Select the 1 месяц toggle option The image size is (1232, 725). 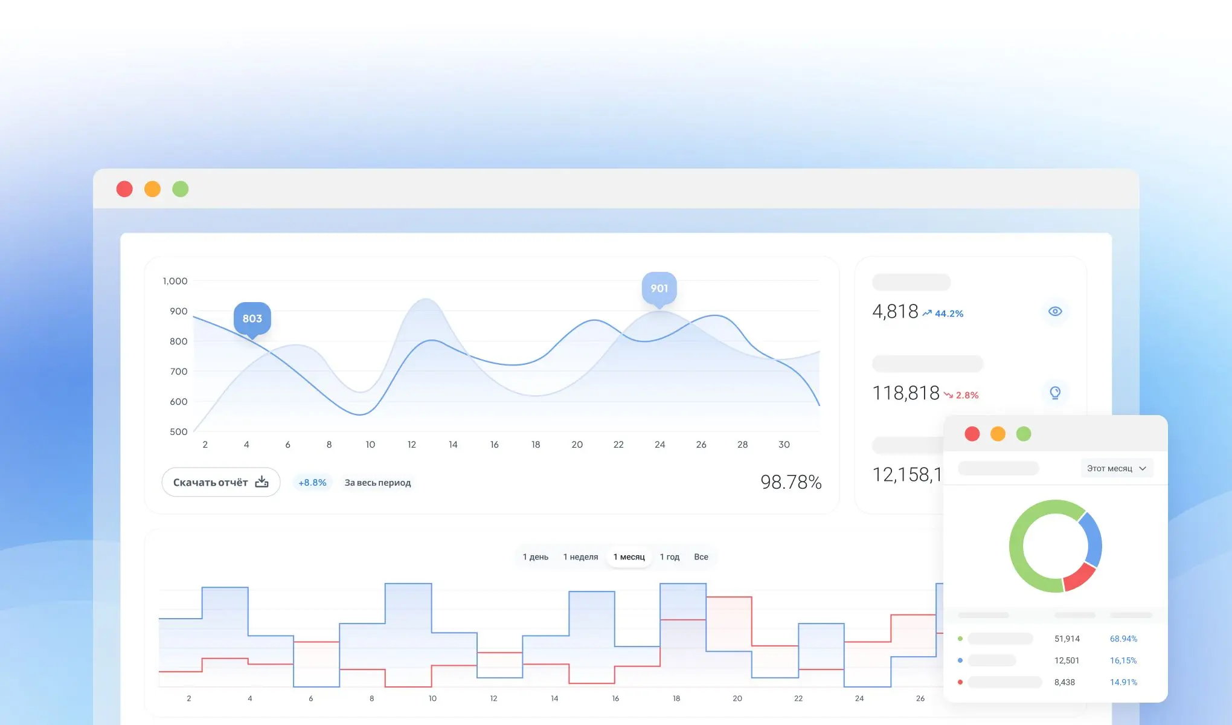click(x=629, y=557)
